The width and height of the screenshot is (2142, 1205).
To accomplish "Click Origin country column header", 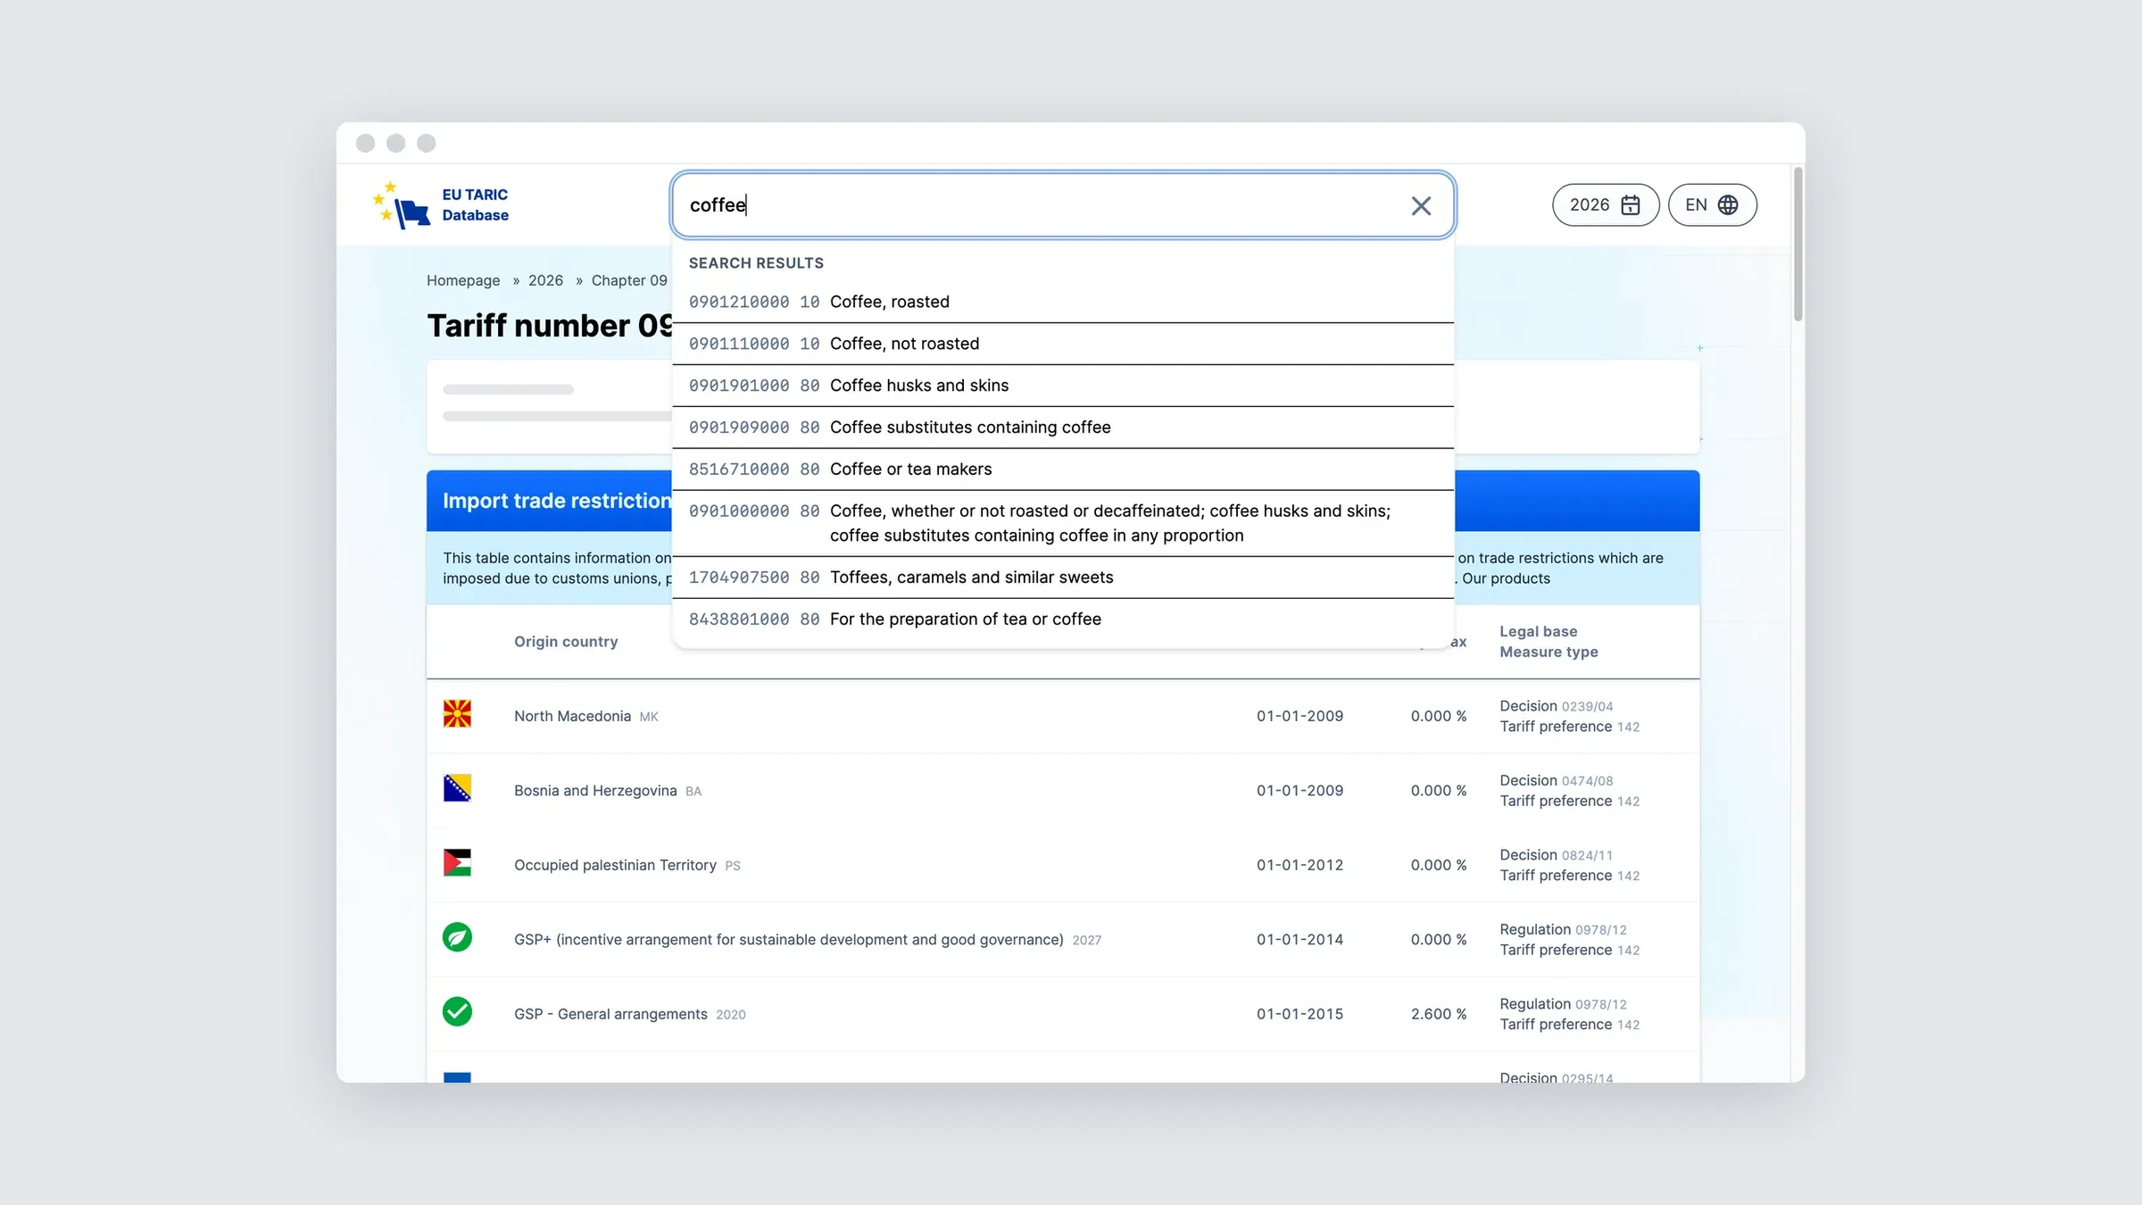I will (566, 642).
